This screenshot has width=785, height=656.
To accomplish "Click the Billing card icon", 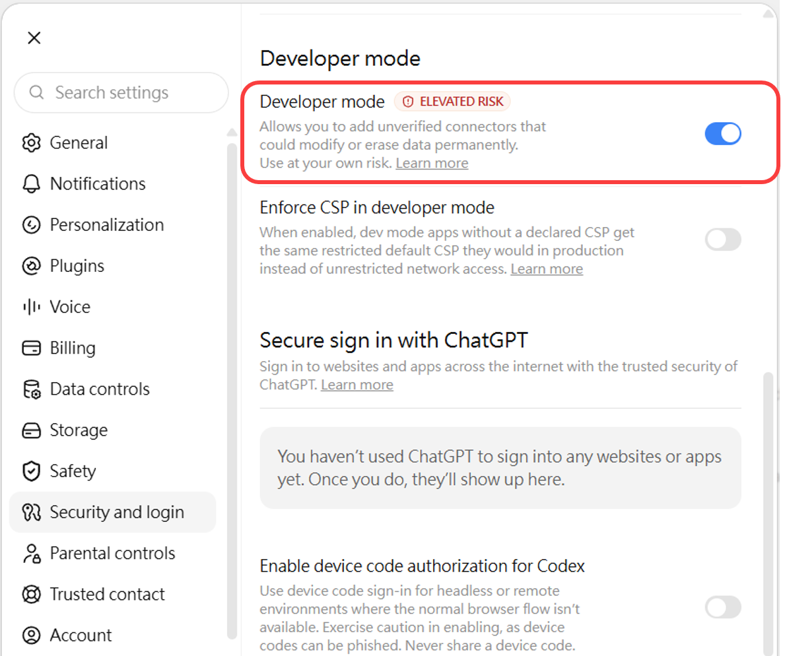I will click(x=31, y=348).
